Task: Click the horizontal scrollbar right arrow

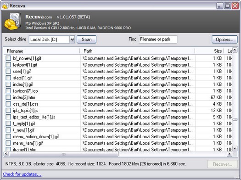Action: tap(230, 154)
